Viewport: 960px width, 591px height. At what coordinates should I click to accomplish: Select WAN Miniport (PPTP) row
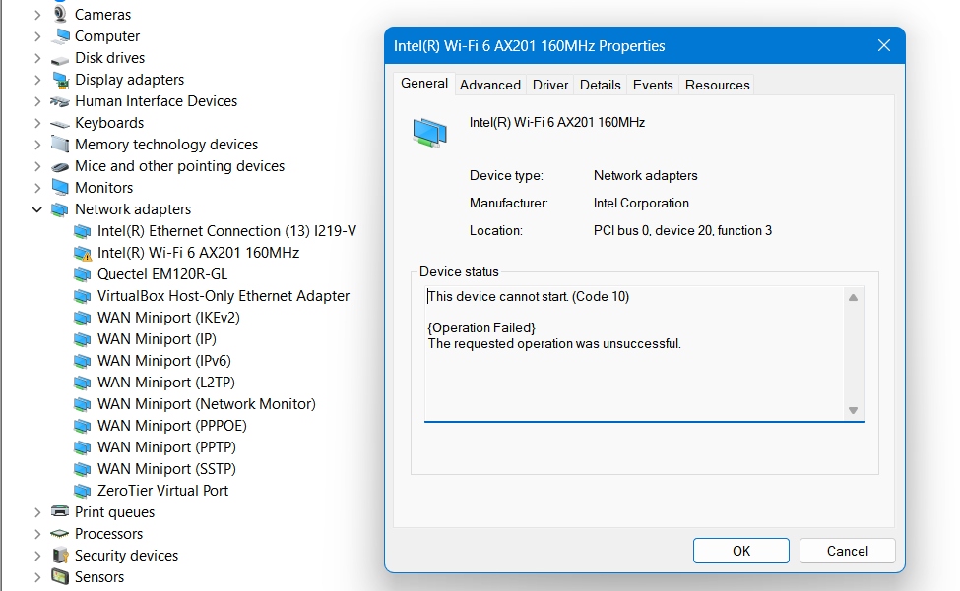tap(166, 447)
